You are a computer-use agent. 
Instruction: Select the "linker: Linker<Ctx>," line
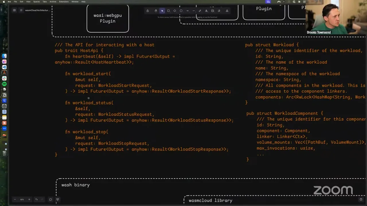282,137
